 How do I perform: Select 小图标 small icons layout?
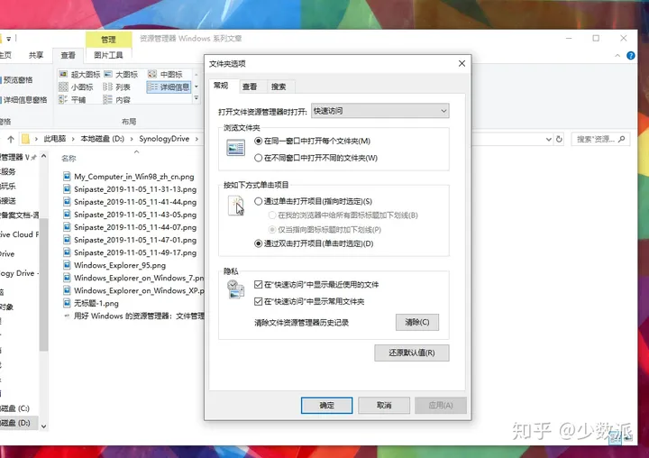click(76, 87)
